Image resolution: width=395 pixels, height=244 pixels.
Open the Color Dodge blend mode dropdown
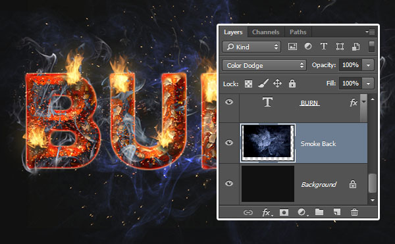click(x=264, y=65)
